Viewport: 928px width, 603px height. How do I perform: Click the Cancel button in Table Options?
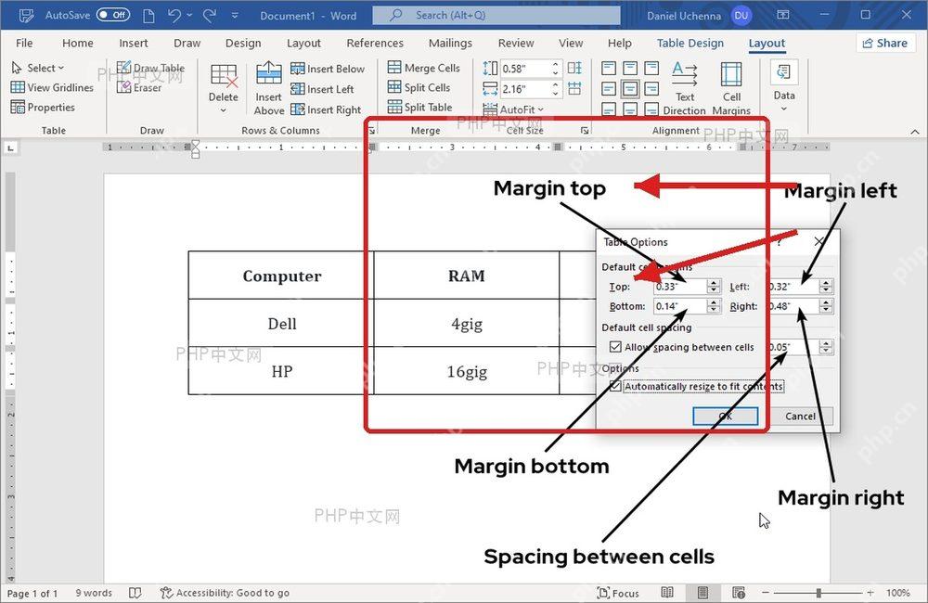point(800,416)
